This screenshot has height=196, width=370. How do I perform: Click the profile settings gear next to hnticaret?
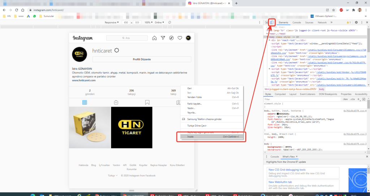[116, 51]
